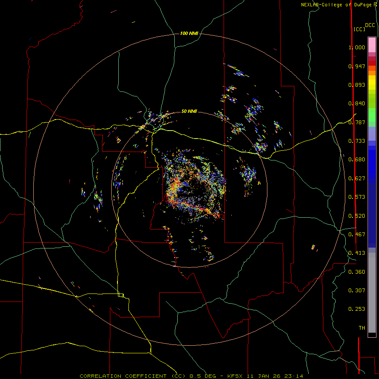The width and height of the screenshot is (379, 379).
Task: Click the TH threshold label by the legend
Action: [x=362, y=328]
